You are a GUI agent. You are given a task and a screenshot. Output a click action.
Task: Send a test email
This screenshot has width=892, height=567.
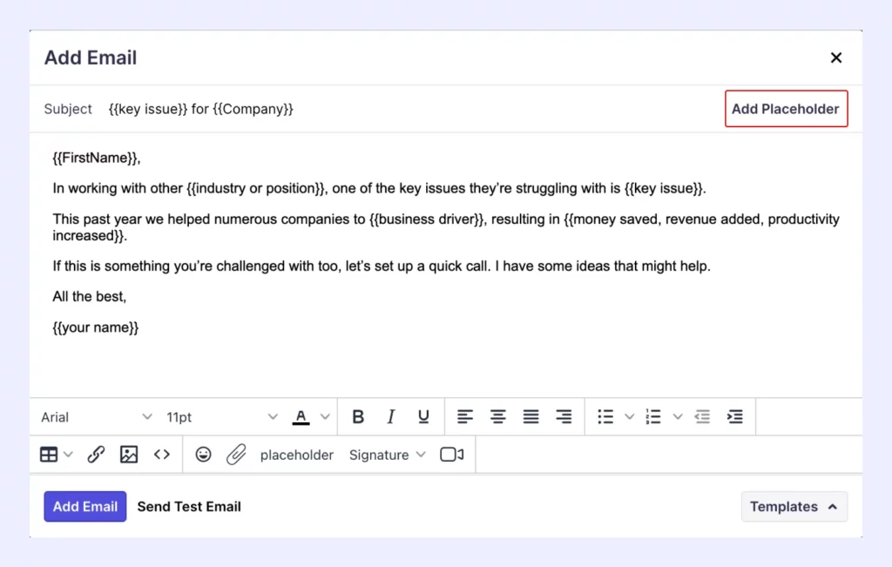pos(189,506)
